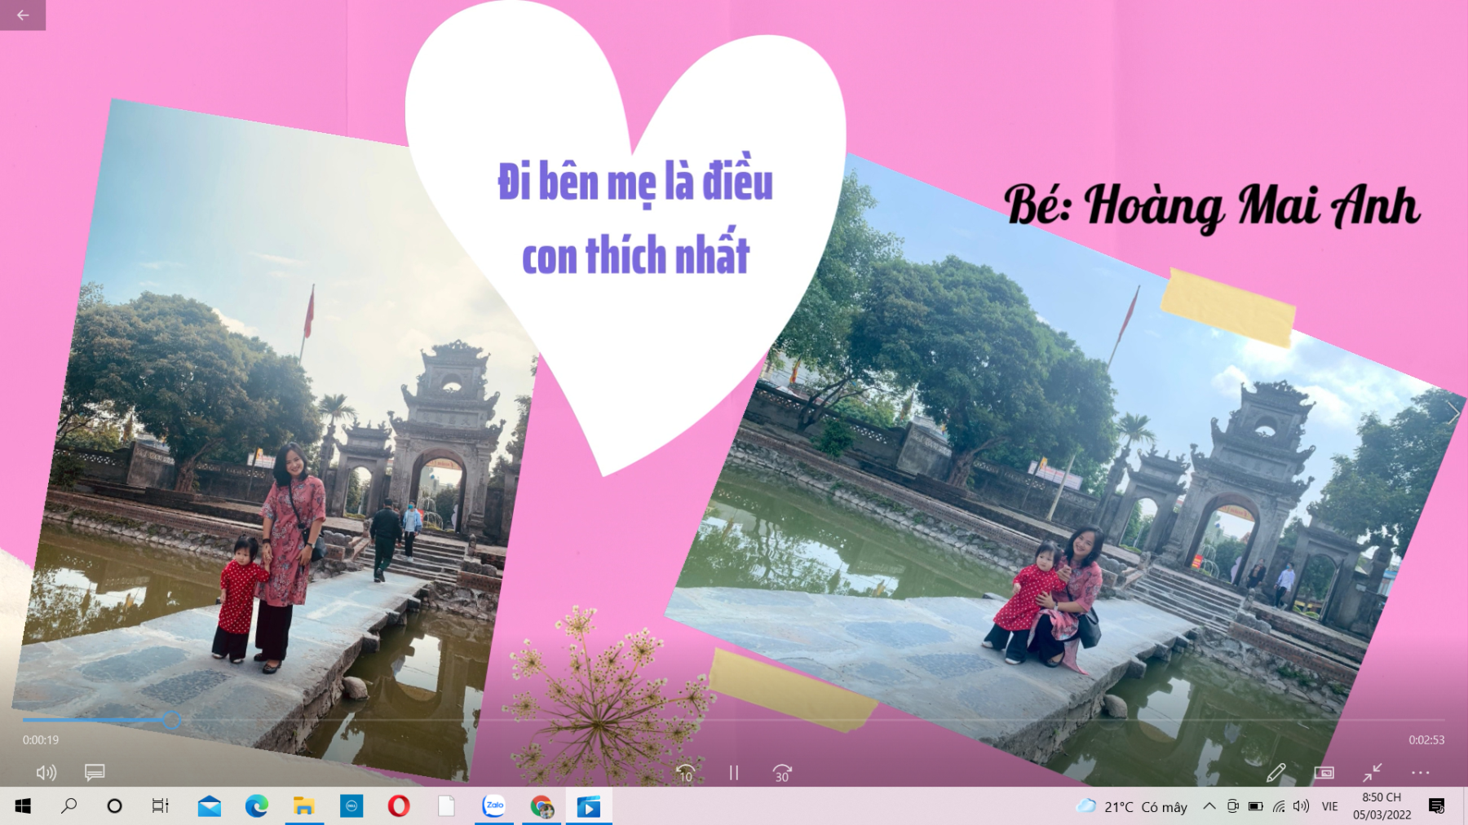Launch Opera browser from taskbar
The image size is (1468, 825).
(399, 806)
